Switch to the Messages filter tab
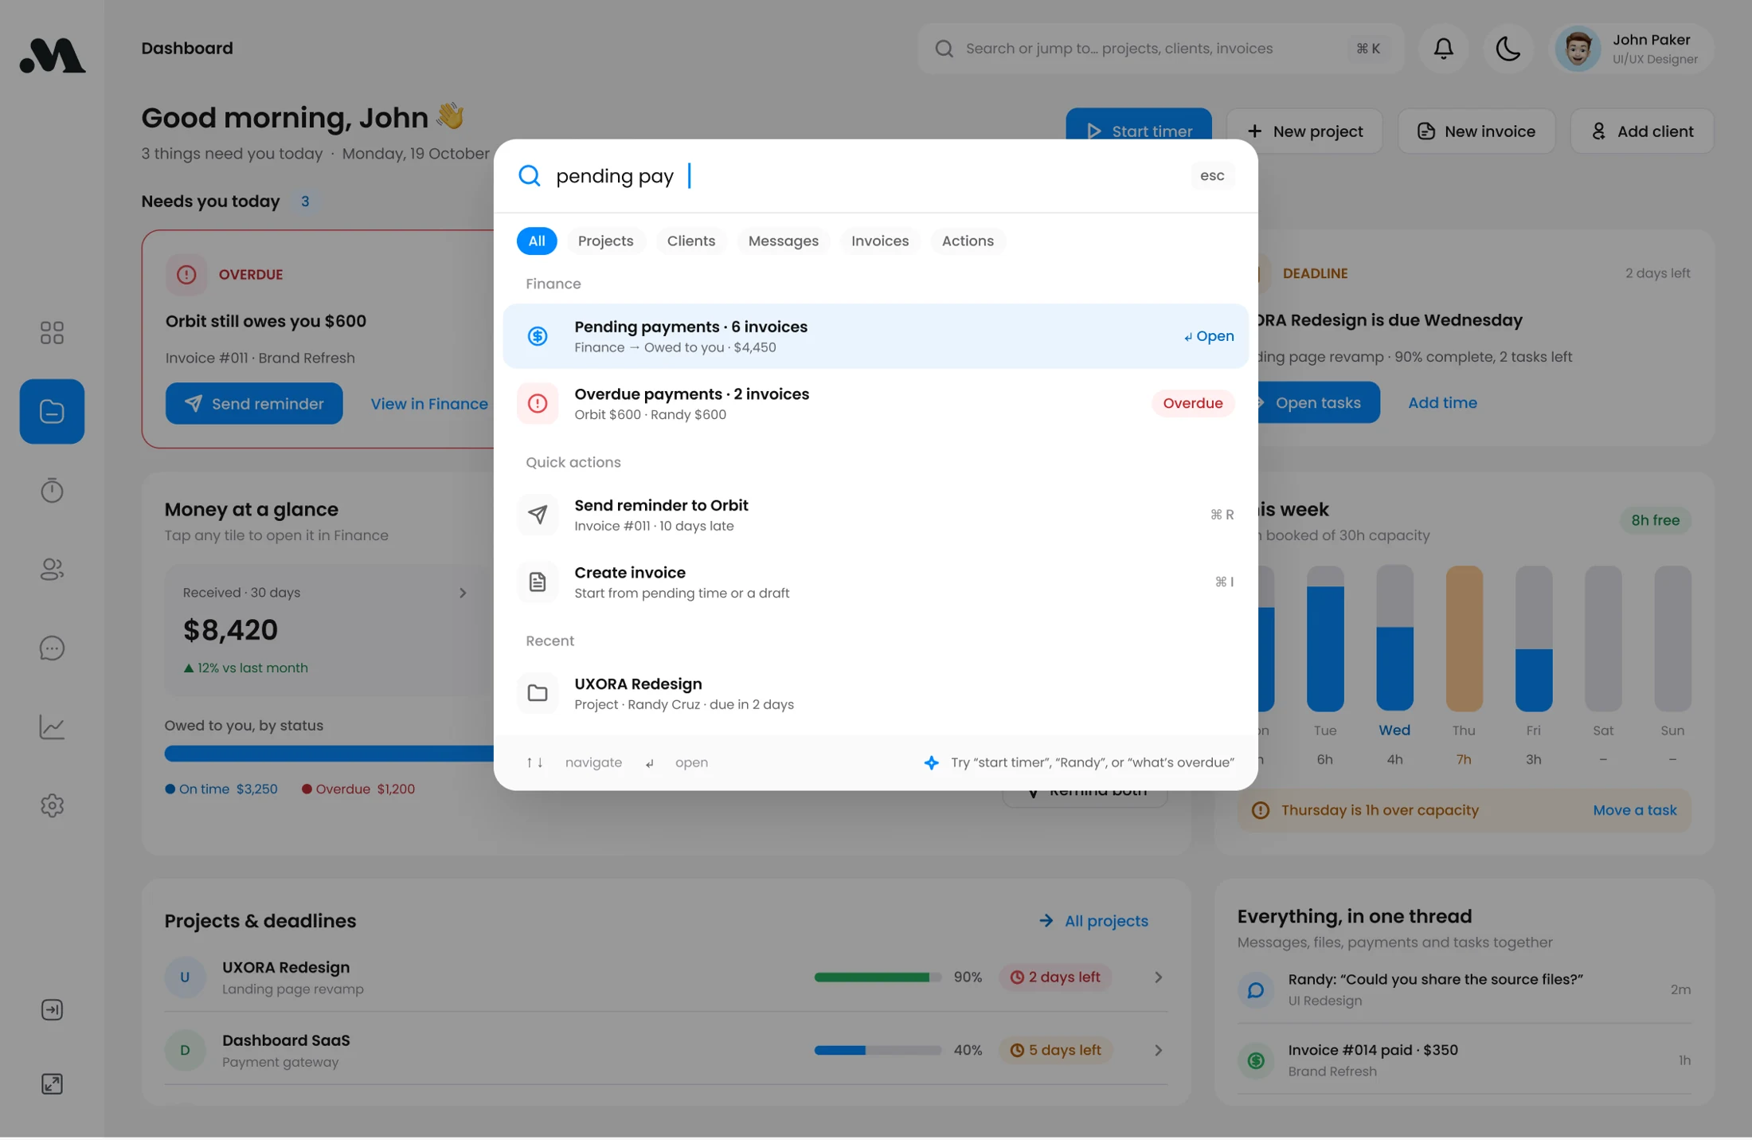Screen dimensions: 1752x1140 click(x=783, y=241)
